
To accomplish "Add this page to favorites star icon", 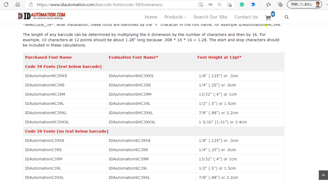I will pos(229,4).
